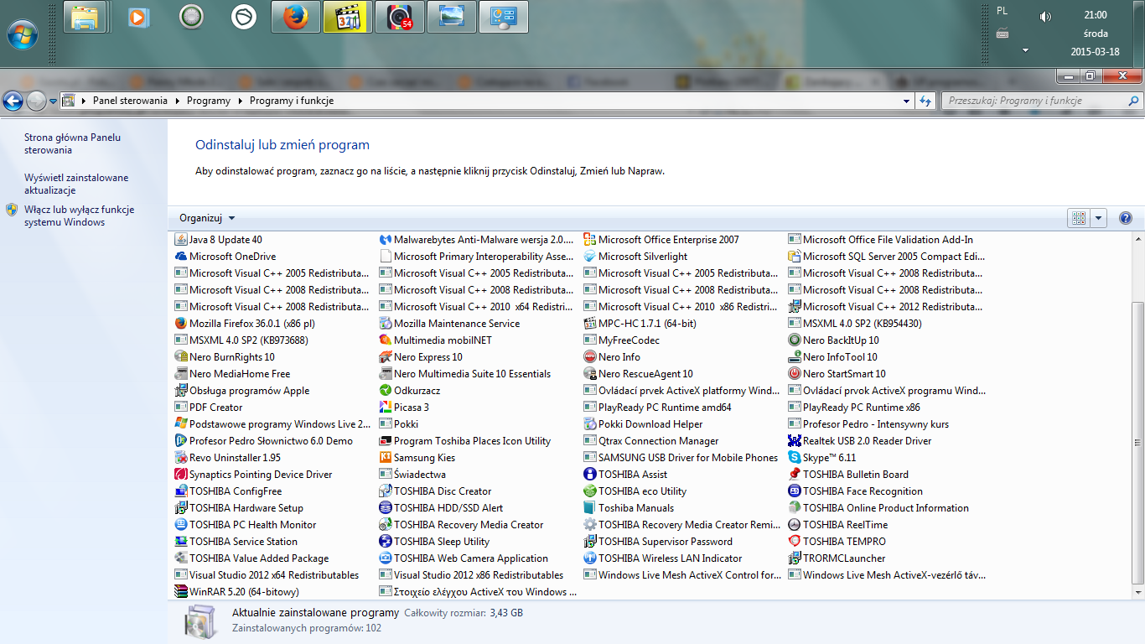Select Visual Studio 2012 x64 Redistributables
This screenshot has height=644, width=1145.
[x=267, y=575]
